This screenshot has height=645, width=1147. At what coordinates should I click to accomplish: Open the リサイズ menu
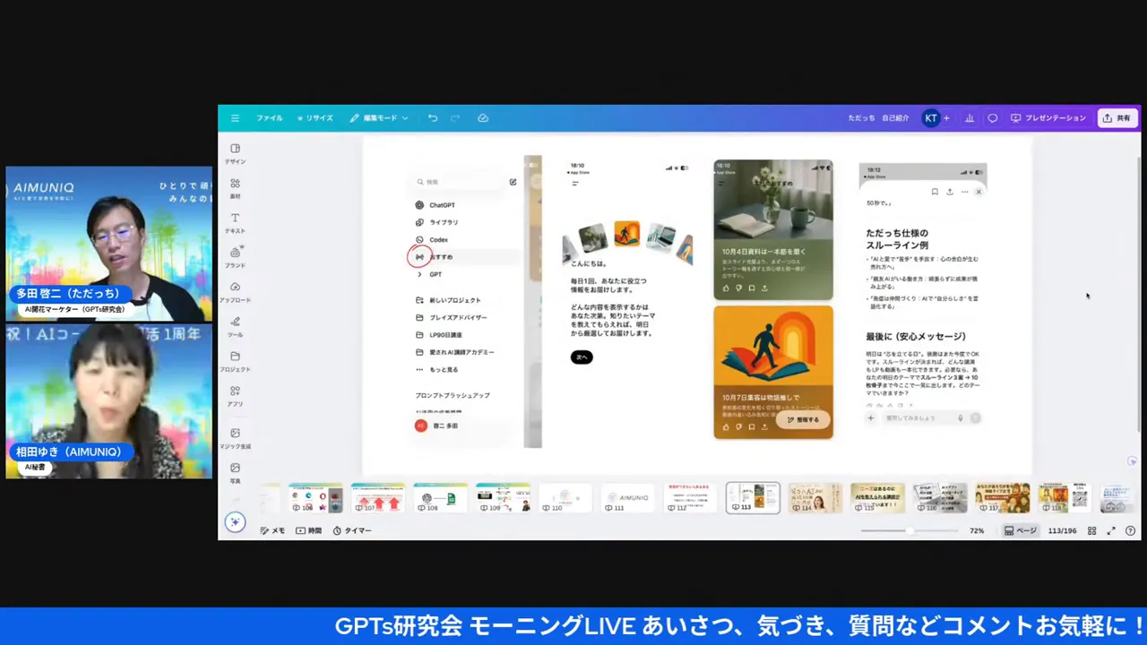click(x=315, y=118)
